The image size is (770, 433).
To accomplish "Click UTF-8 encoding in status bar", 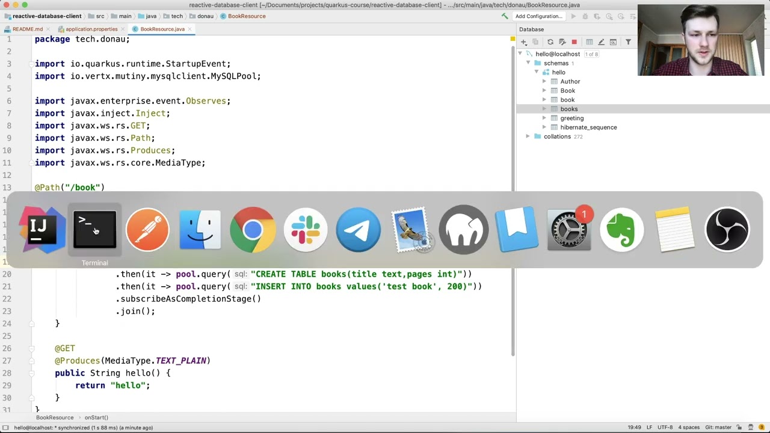I will (x=665, y=428).
